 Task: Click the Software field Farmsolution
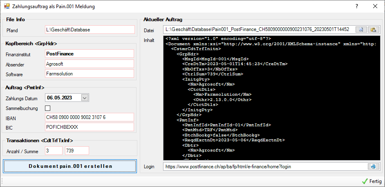pos(90,74)
